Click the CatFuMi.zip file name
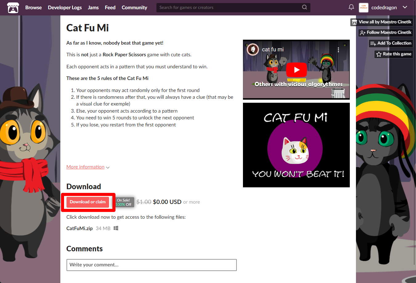This screenshot has width=416, height=283. (79, 228)
